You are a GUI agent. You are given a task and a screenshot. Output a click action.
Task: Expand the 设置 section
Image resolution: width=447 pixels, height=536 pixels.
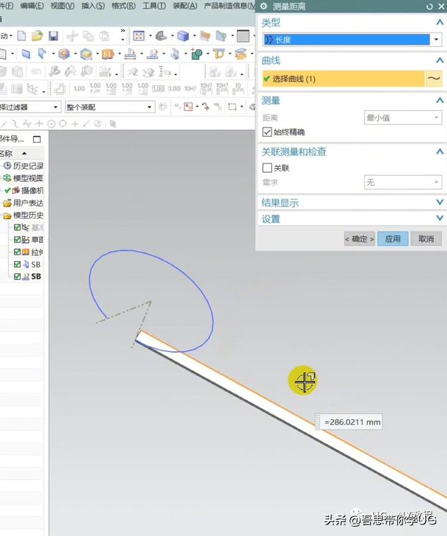click(440, 218)
